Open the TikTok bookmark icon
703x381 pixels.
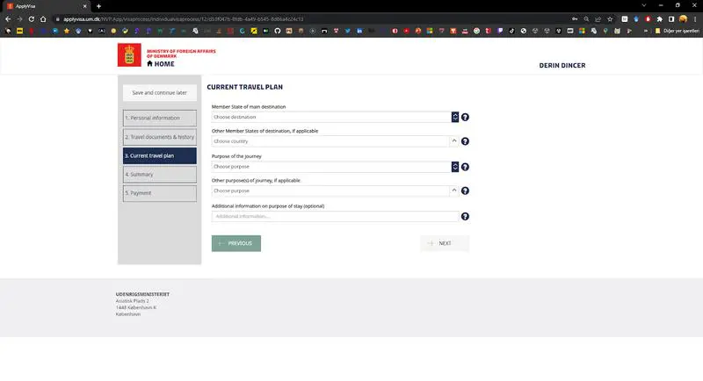tap(511, 31)
